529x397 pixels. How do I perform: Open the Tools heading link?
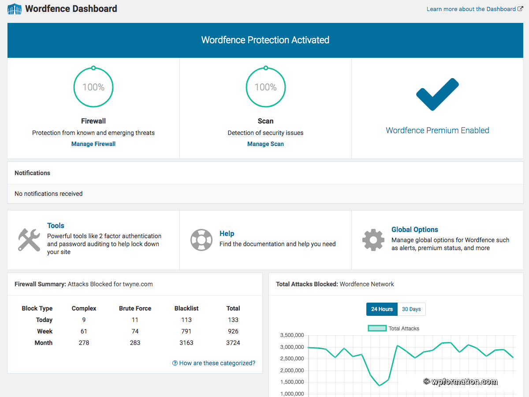(56, 225)
